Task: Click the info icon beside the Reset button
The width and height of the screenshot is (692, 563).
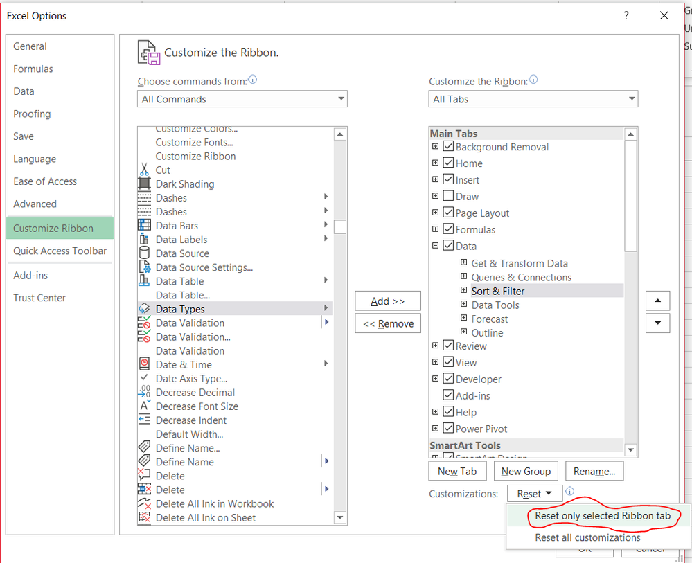Action: click(570, 491)
